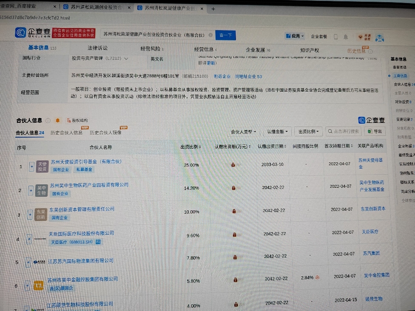Image resolution: width=415 pixels, height=311 pixels.
Task: Open 东吴创新资本管理有限责任公司 link
Action: tap(82, 209)
